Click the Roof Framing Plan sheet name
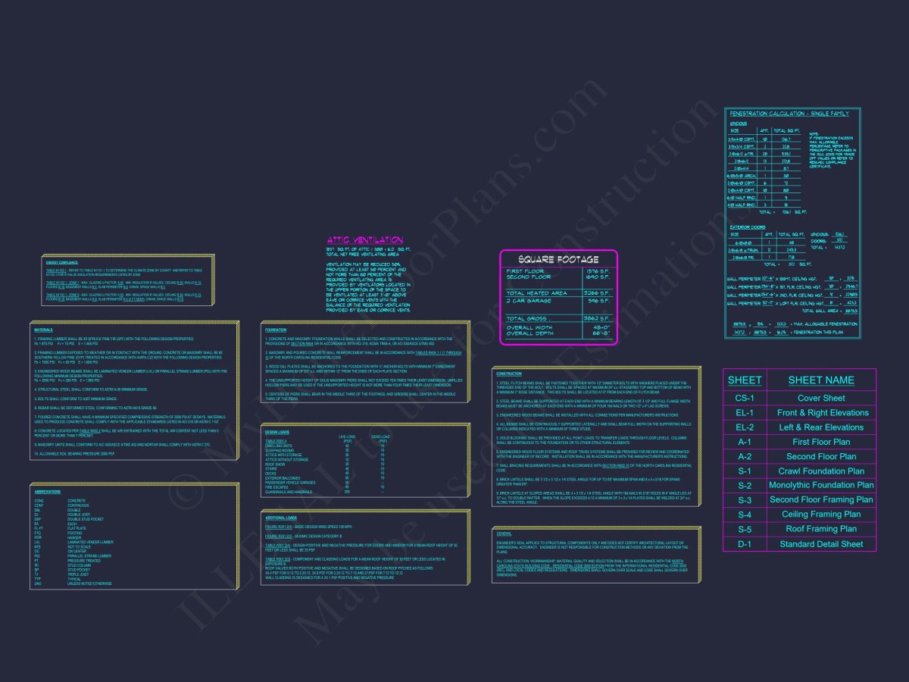This screenshot has width=909, height=682. (x=821, y=529)
